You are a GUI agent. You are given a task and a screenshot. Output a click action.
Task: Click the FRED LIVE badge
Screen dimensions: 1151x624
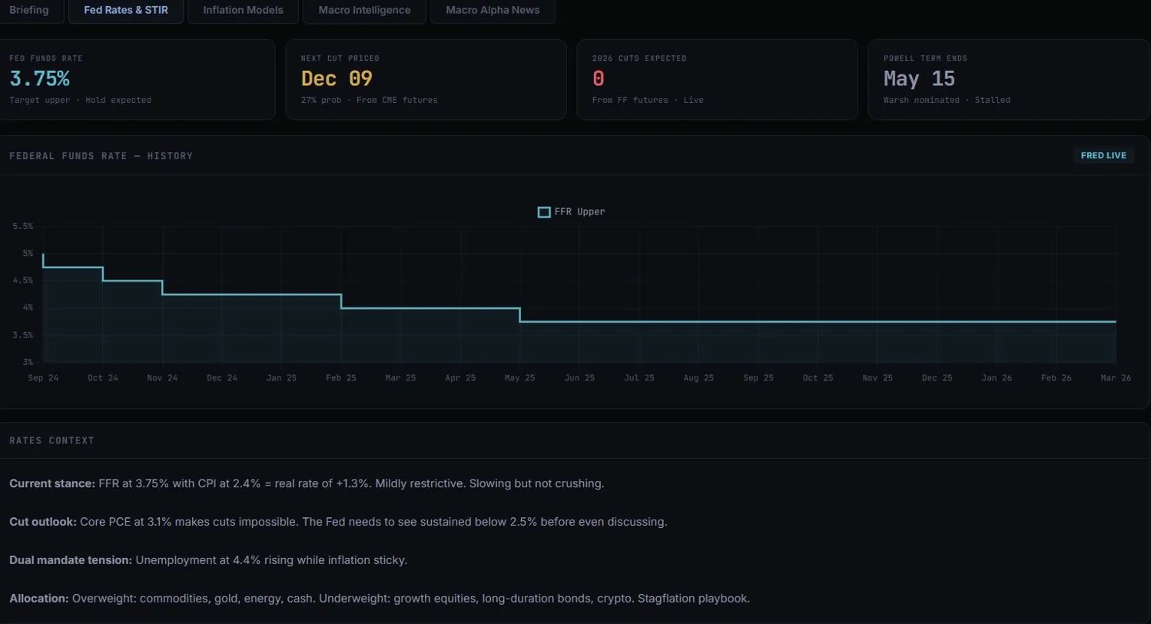click(1103, 156)
